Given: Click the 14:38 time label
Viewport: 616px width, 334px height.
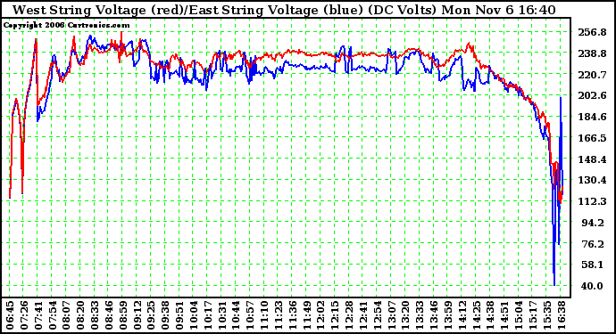Looking at the screenshot, I should click(x=491, y=314).
